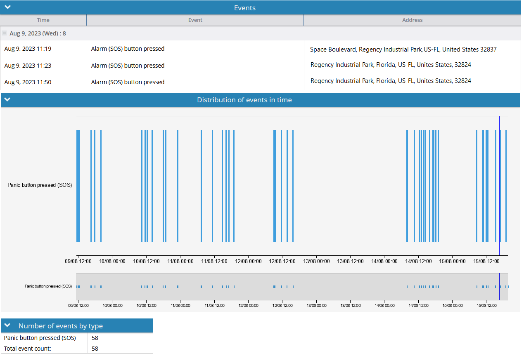Click the 11:50 row Regency Industrial Park address

[x=391, y=81]
